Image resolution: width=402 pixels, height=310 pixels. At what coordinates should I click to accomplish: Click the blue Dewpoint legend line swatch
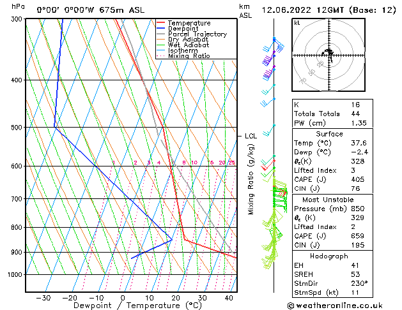pyautogui.click(x=160, y=29)
